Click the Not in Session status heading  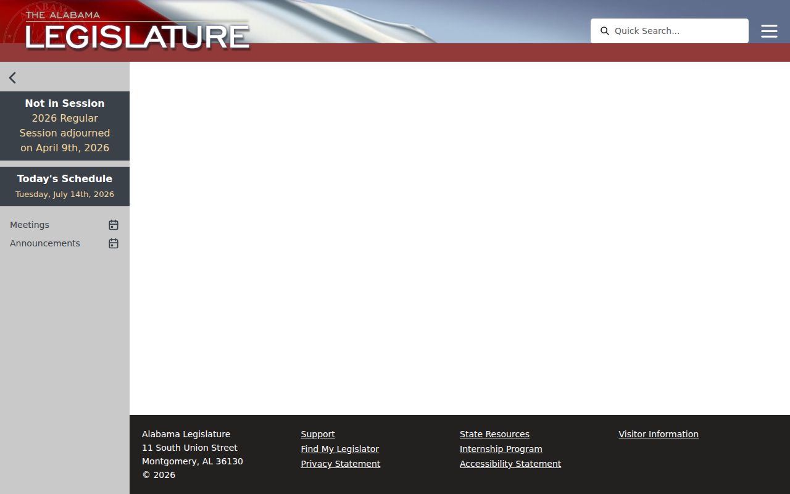coord(65,103)
